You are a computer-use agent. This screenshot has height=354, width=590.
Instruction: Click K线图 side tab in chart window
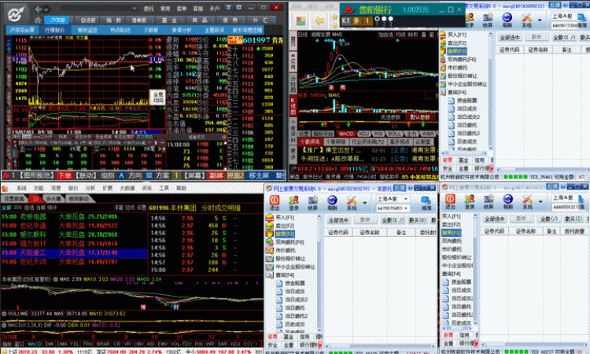[293, 105]
